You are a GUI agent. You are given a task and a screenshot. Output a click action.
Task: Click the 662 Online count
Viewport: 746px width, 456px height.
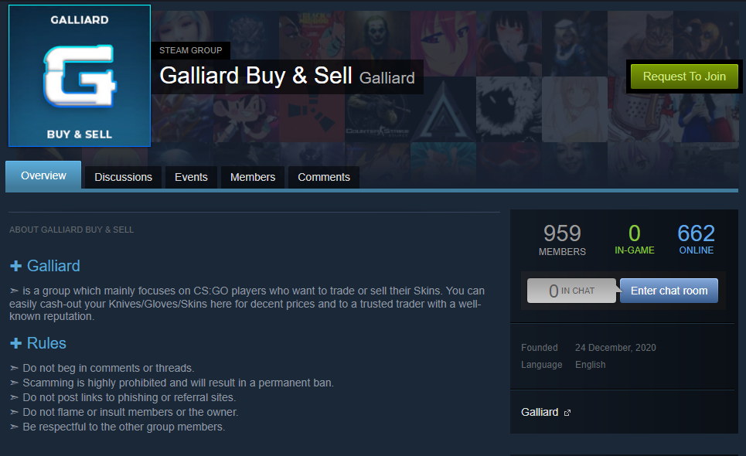tap(696, 239)
